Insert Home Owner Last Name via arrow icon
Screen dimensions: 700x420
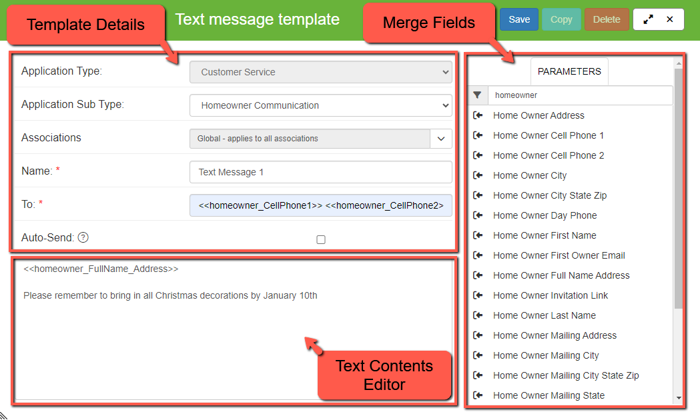478,315
